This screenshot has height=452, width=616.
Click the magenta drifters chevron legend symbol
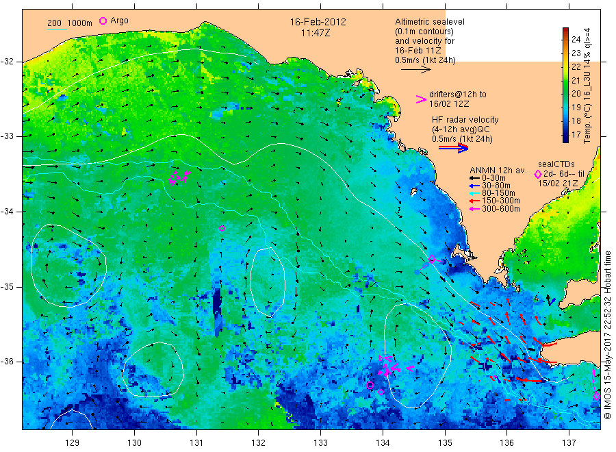coord(421,99)
